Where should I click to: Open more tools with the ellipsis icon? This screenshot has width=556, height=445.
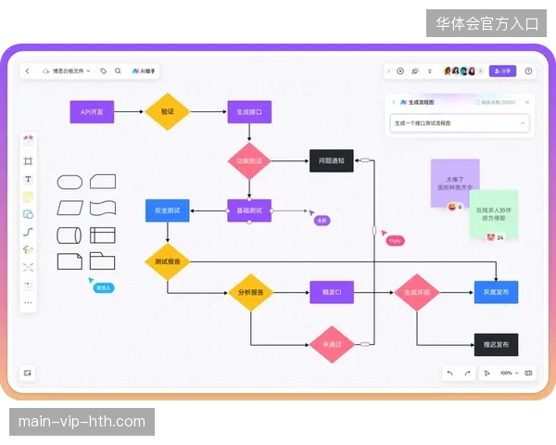point(28,303)
